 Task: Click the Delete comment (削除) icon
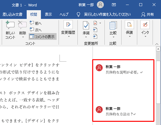pos(23,25)
